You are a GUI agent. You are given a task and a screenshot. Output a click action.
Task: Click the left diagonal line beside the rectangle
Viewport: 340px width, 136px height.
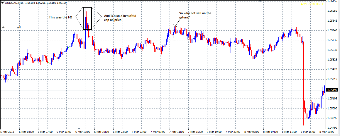[79, 12]
